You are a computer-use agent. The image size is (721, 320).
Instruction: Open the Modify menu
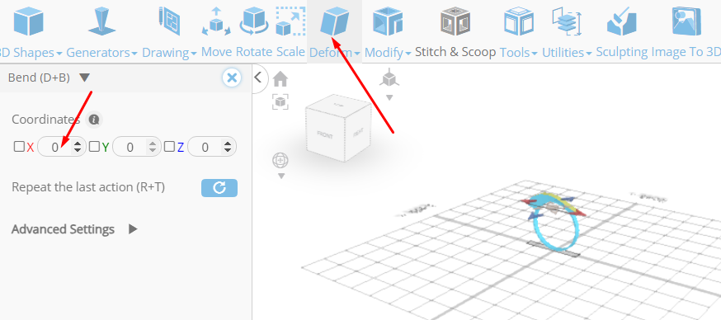click(x=388, y=53)
